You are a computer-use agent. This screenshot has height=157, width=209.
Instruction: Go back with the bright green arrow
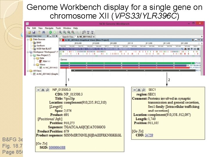coord(51,32)
